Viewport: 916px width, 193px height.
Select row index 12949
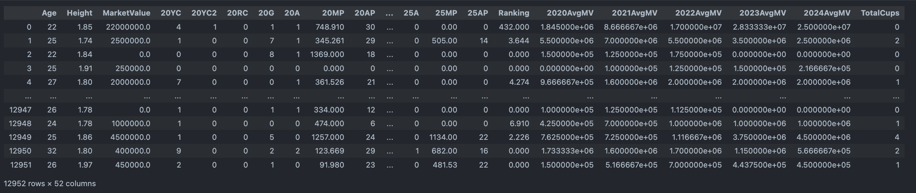pyautogui.click(x=20, y=137)
